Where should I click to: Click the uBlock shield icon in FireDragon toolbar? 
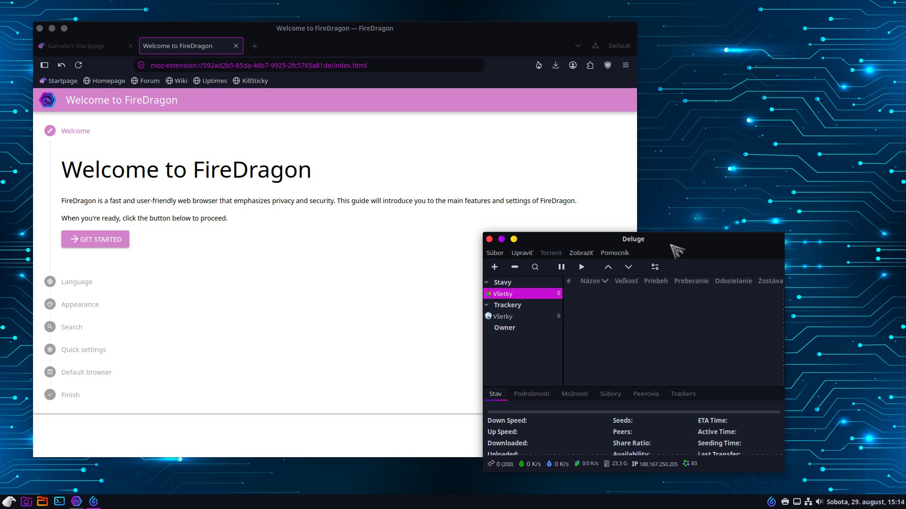tap(608, 65)
